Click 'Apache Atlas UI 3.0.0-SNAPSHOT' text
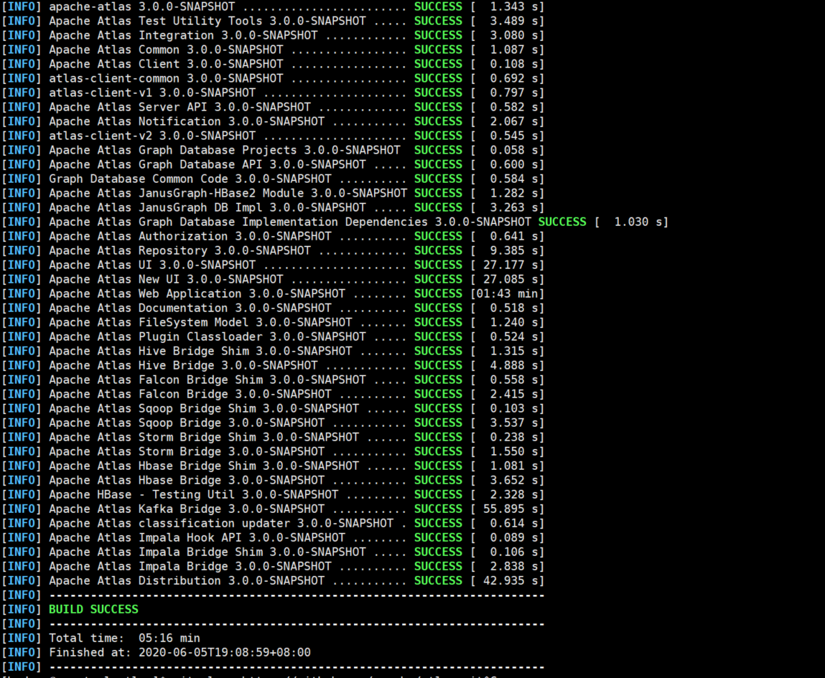Screen dimensions: 825x678 tap(152, 265)
